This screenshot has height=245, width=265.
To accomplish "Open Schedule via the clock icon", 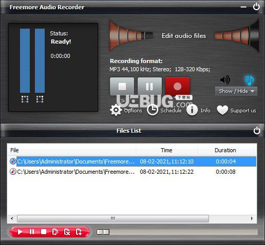I will [x=153, y=110].
